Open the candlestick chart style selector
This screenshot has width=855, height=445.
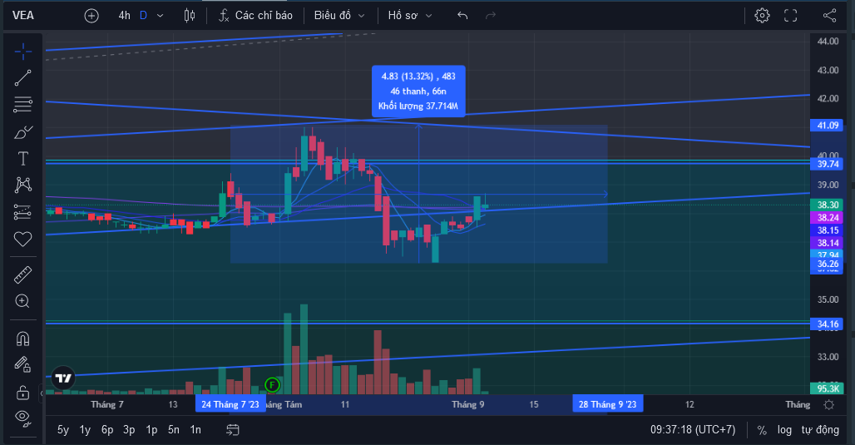[x=189, y=15]
